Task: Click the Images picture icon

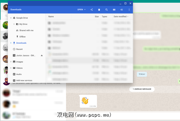Action: pyautogui.click(x=14, y=62)
